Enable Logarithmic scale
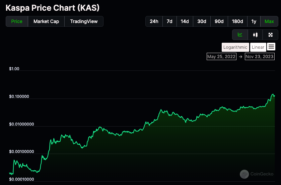 235,47
